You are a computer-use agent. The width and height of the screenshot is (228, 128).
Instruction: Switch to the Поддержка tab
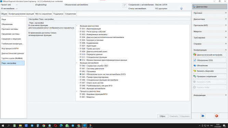[x=58, y=14]
